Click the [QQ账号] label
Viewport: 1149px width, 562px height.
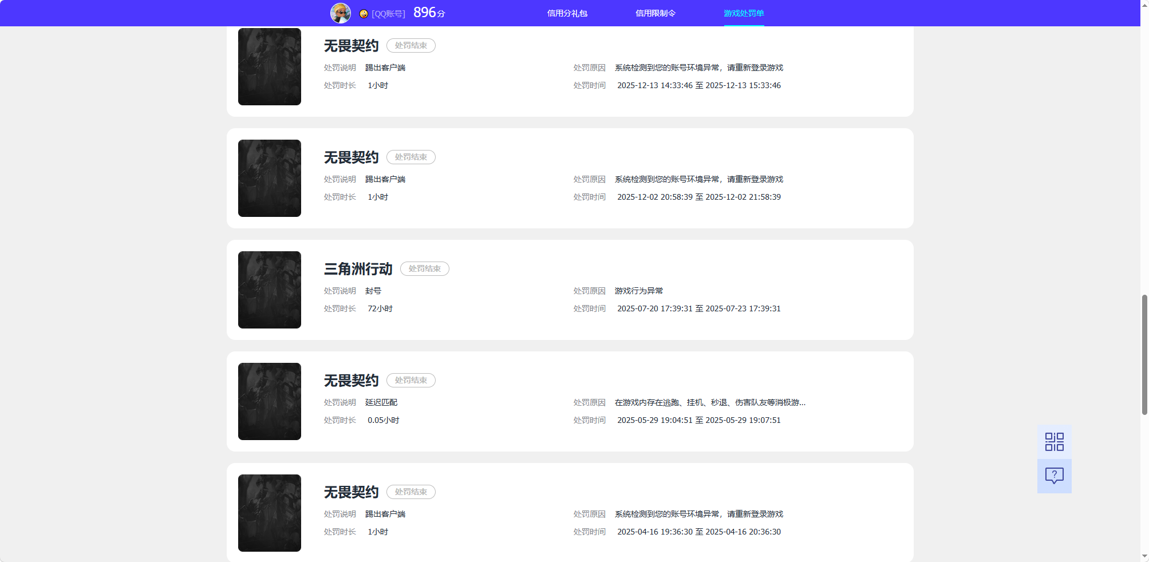(388, 14)
